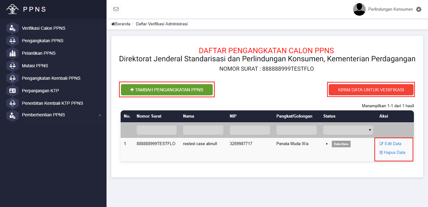Expand the Pemberhentian PPNS submenu plus

point(100,115)
